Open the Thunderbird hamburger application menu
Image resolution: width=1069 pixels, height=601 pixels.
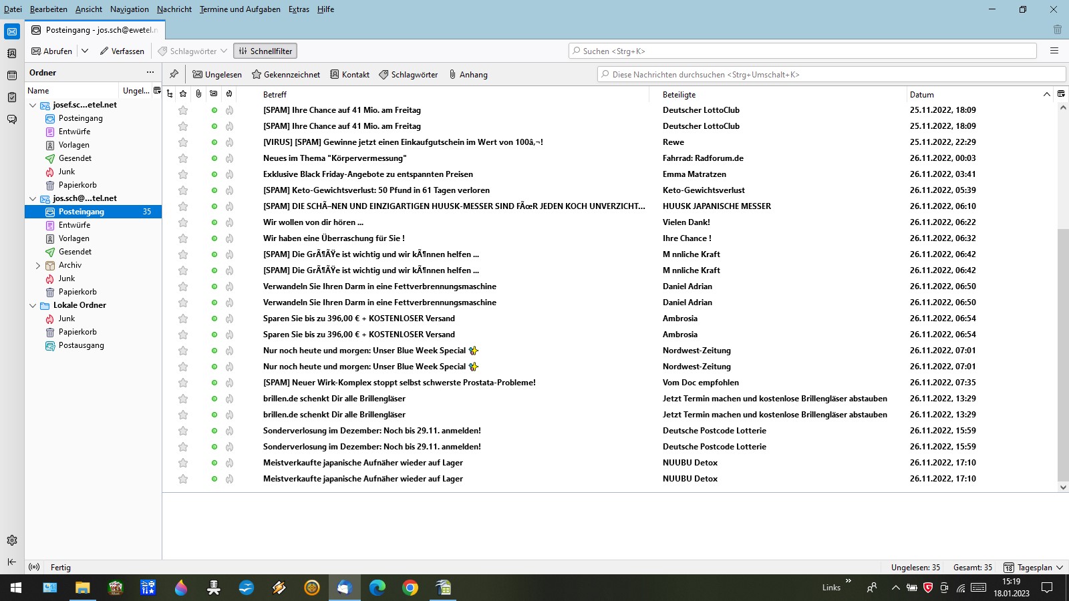[x=1054, y=51]
